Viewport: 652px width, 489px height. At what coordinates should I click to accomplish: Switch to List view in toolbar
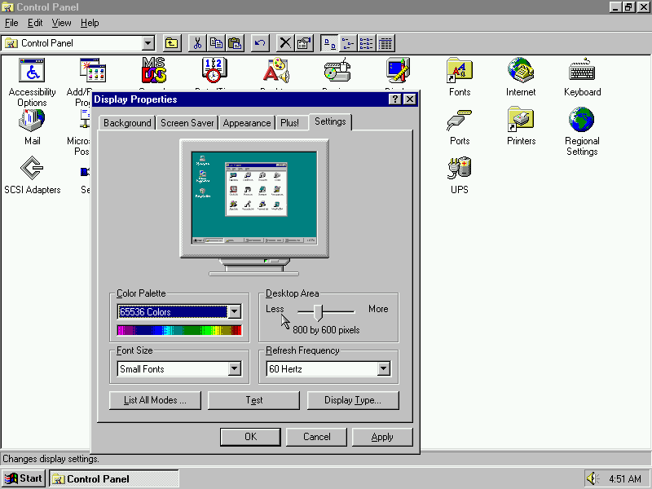pos(367,43)
